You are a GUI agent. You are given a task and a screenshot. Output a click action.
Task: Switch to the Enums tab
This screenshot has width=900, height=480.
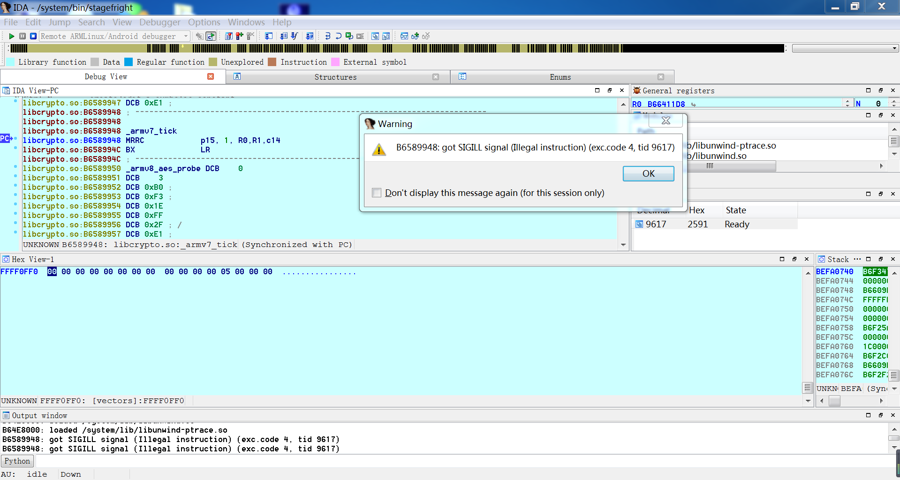click(560, 77)
